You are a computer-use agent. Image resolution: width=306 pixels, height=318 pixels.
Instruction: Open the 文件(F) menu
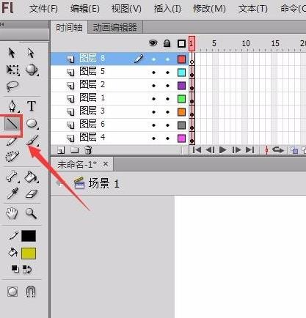coord(43,9)
